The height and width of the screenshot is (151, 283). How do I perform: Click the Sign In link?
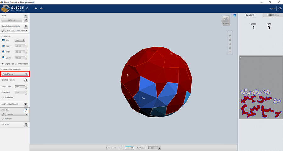[x=272, y=8]
